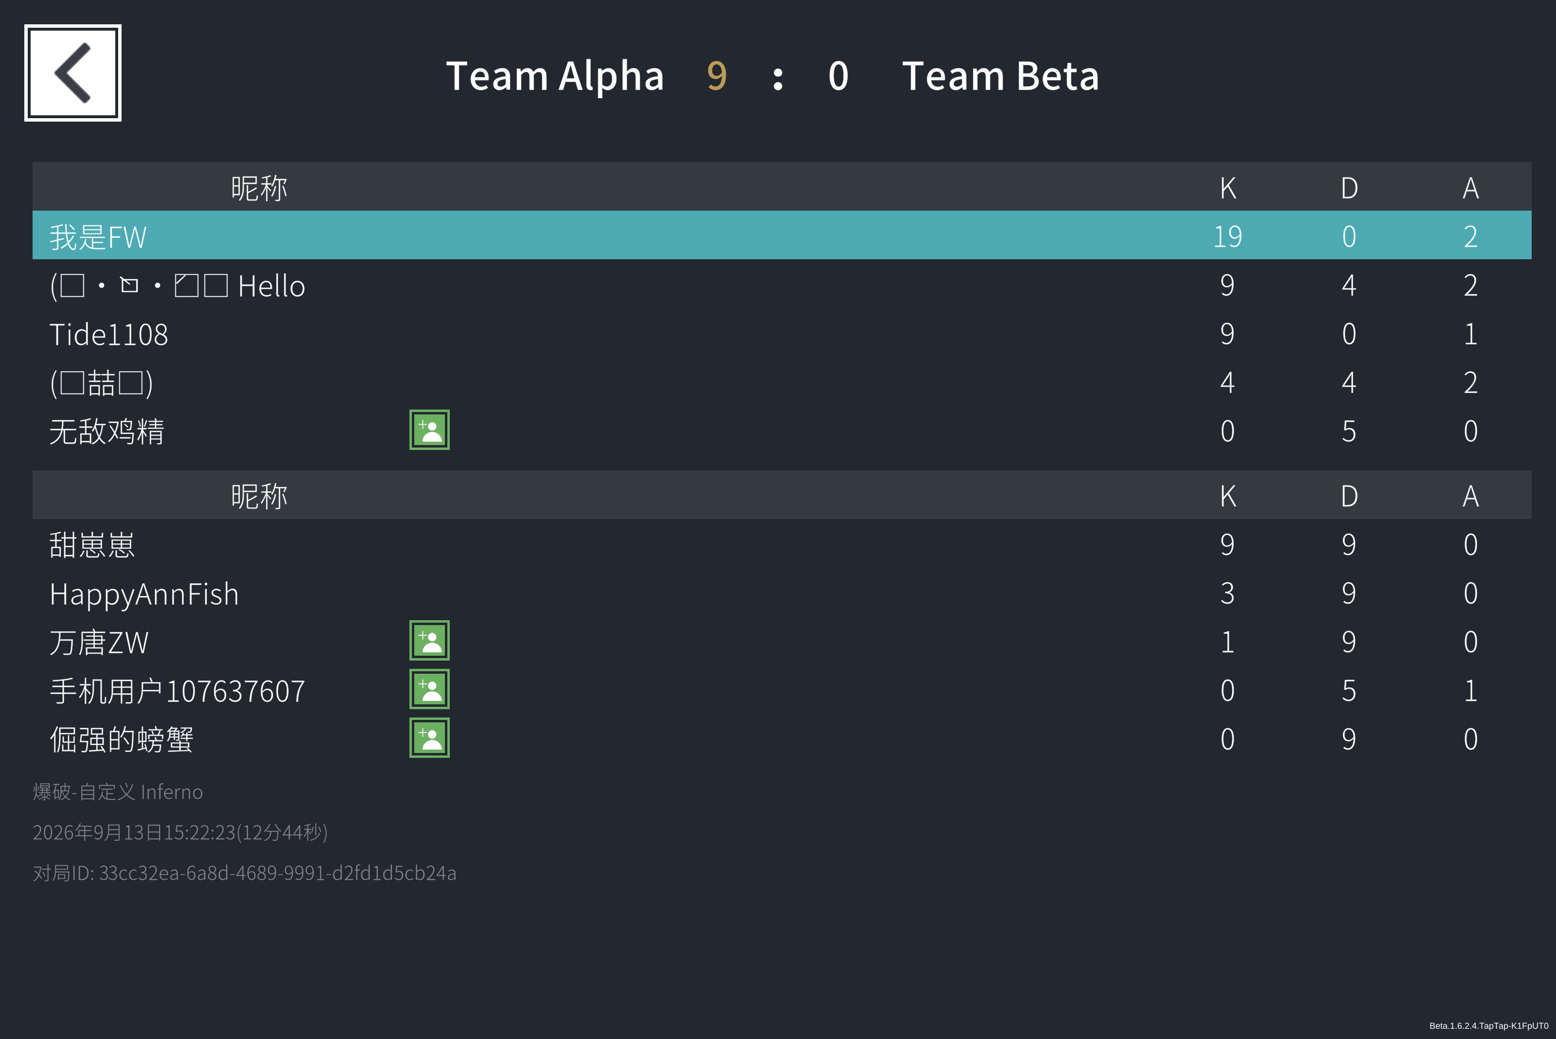Click Team Alpha's score 9
Screen dimensions: 1556x1039
717,75
